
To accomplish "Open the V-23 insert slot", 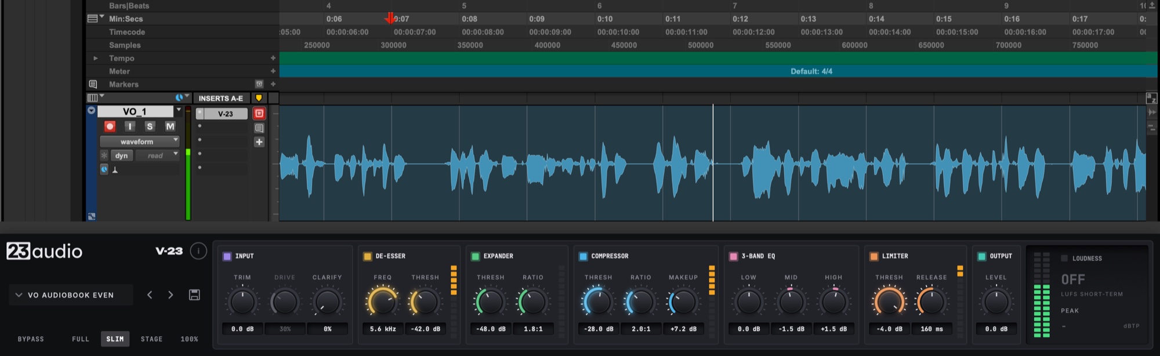I will pyautogui.click(x=226, y=114).
